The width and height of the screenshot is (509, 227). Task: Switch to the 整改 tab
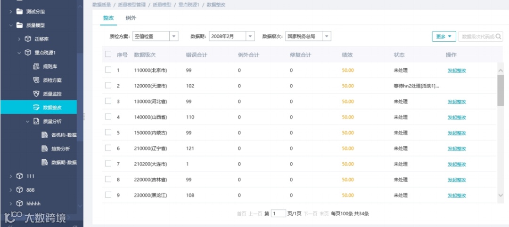coord(108,18)
